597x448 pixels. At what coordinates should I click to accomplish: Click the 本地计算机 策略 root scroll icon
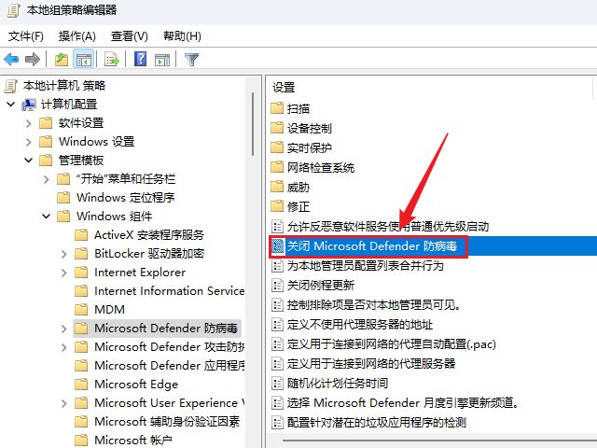10,86
